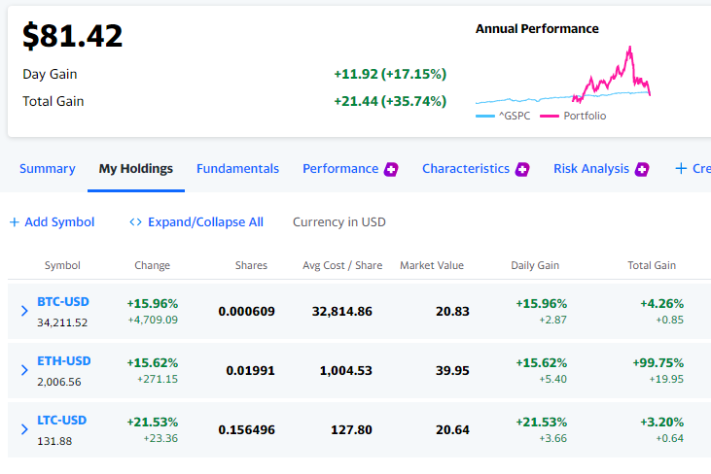Click the premium badge next to Characteristics

coord(522,169)
